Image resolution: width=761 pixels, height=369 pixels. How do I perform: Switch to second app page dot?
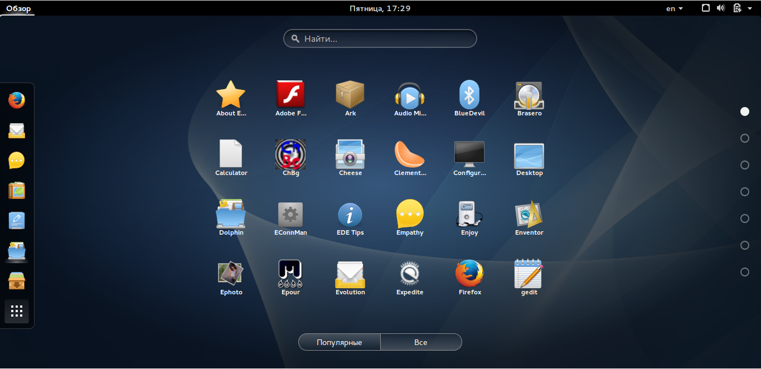coord(744,138)
